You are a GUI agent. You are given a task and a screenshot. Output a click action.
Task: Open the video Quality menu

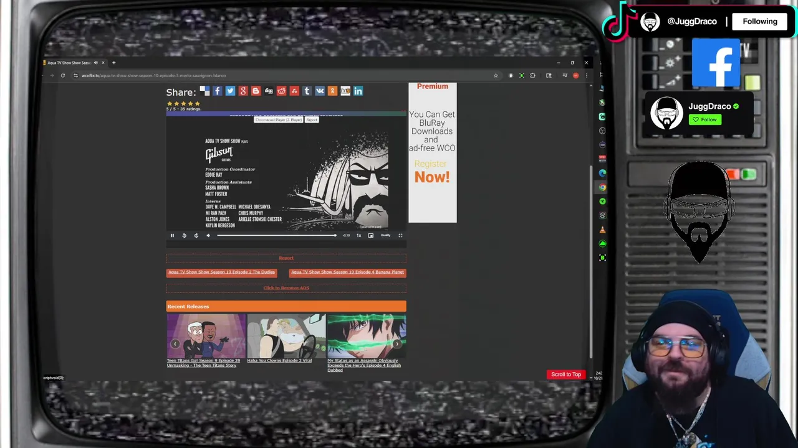(385, 235)
